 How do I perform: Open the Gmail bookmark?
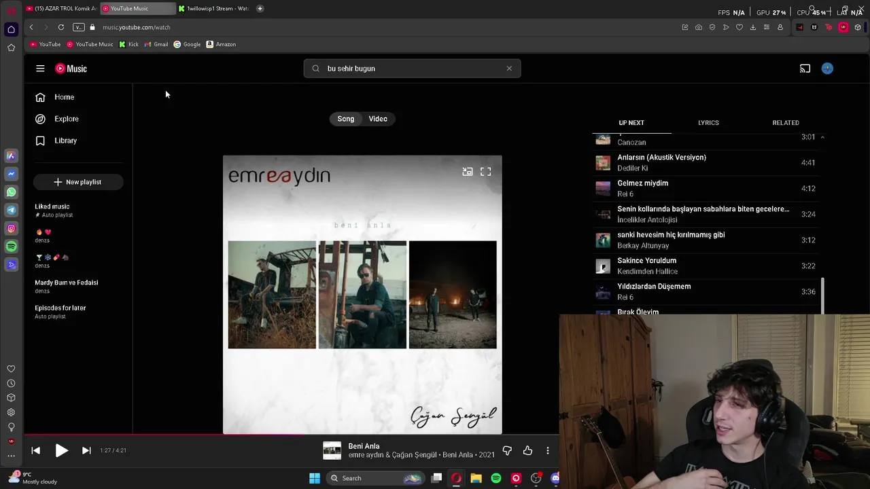pos(156,44)
